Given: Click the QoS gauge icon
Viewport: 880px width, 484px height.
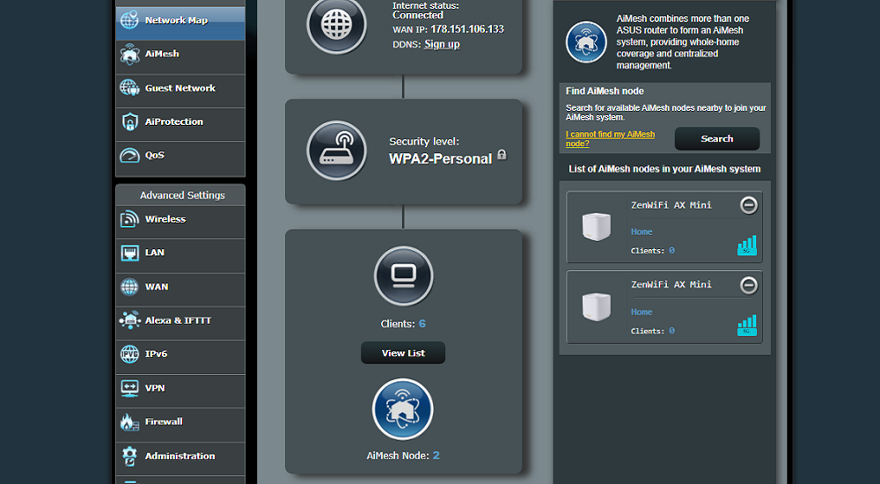Looking at the screenshot, I should point(129,155).
